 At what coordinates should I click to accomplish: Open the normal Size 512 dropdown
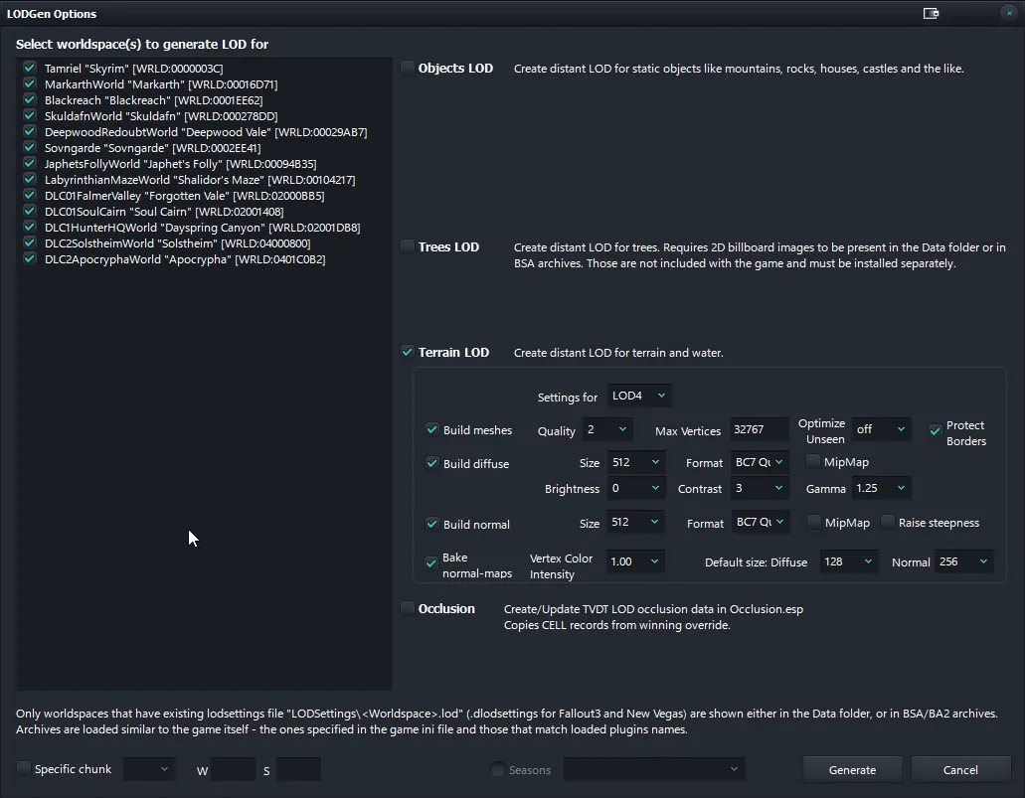pos(636,522)
